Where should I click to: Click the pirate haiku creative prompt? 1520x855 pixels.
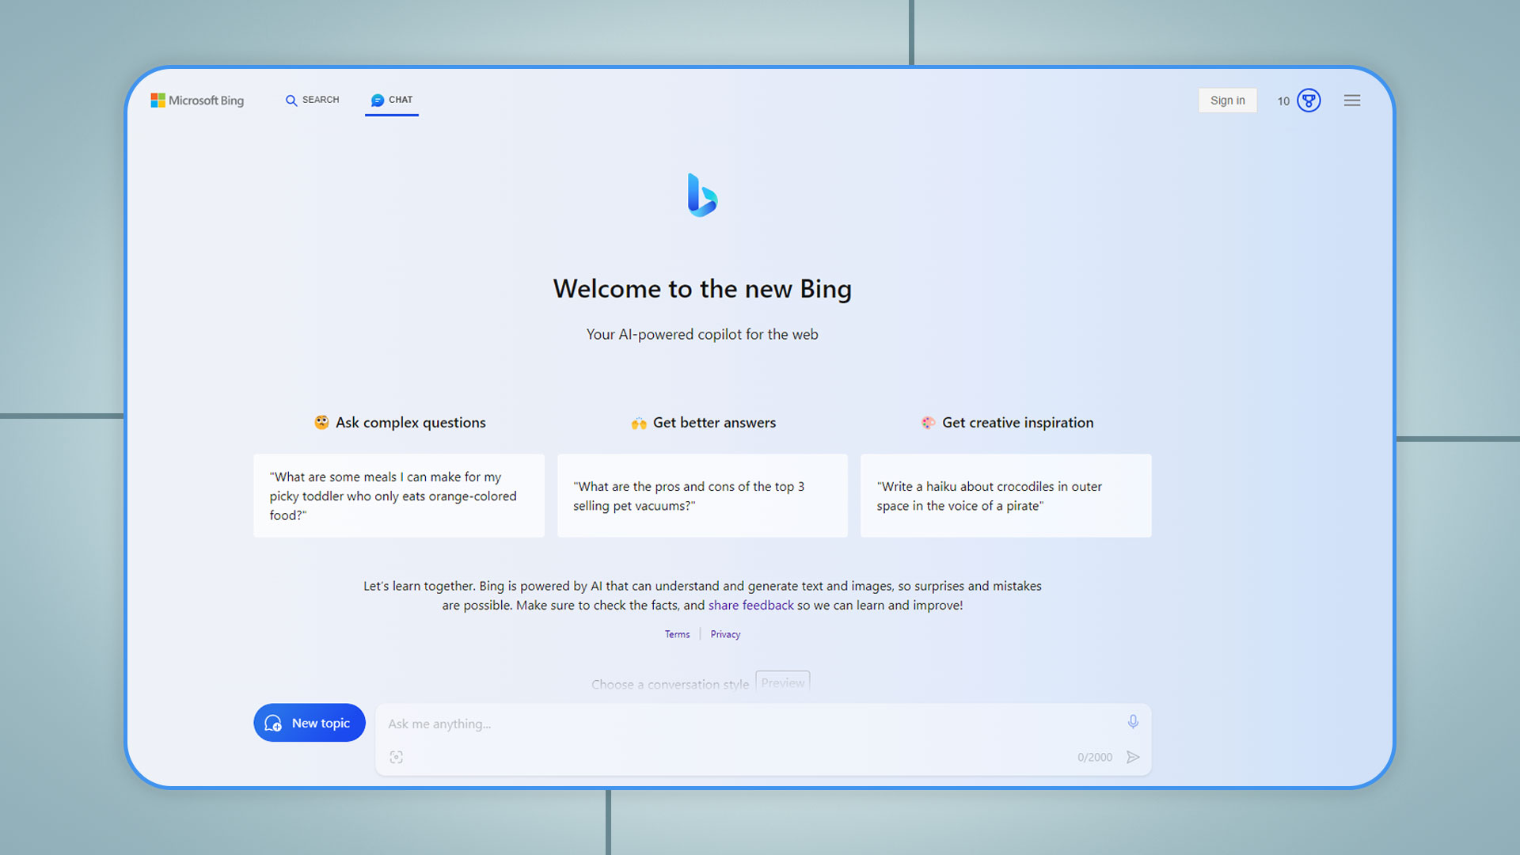click(1005, 496)
